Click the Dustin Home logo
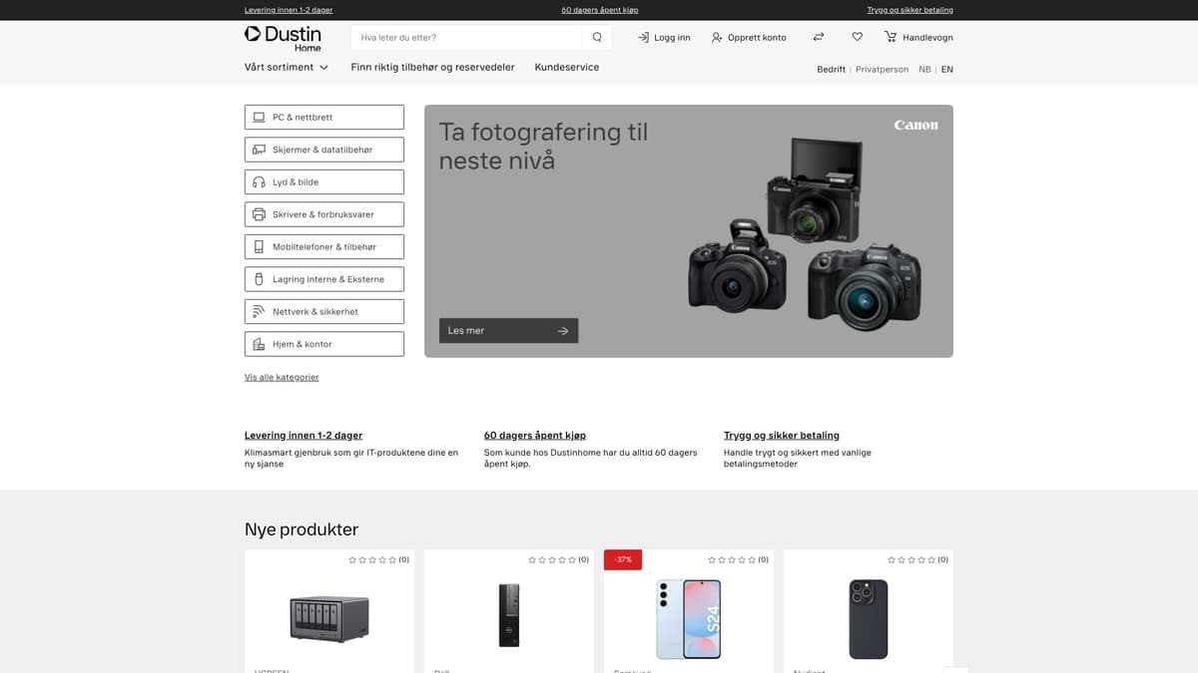The height and width of the screenshot is (673, 1198). (284, 38)
